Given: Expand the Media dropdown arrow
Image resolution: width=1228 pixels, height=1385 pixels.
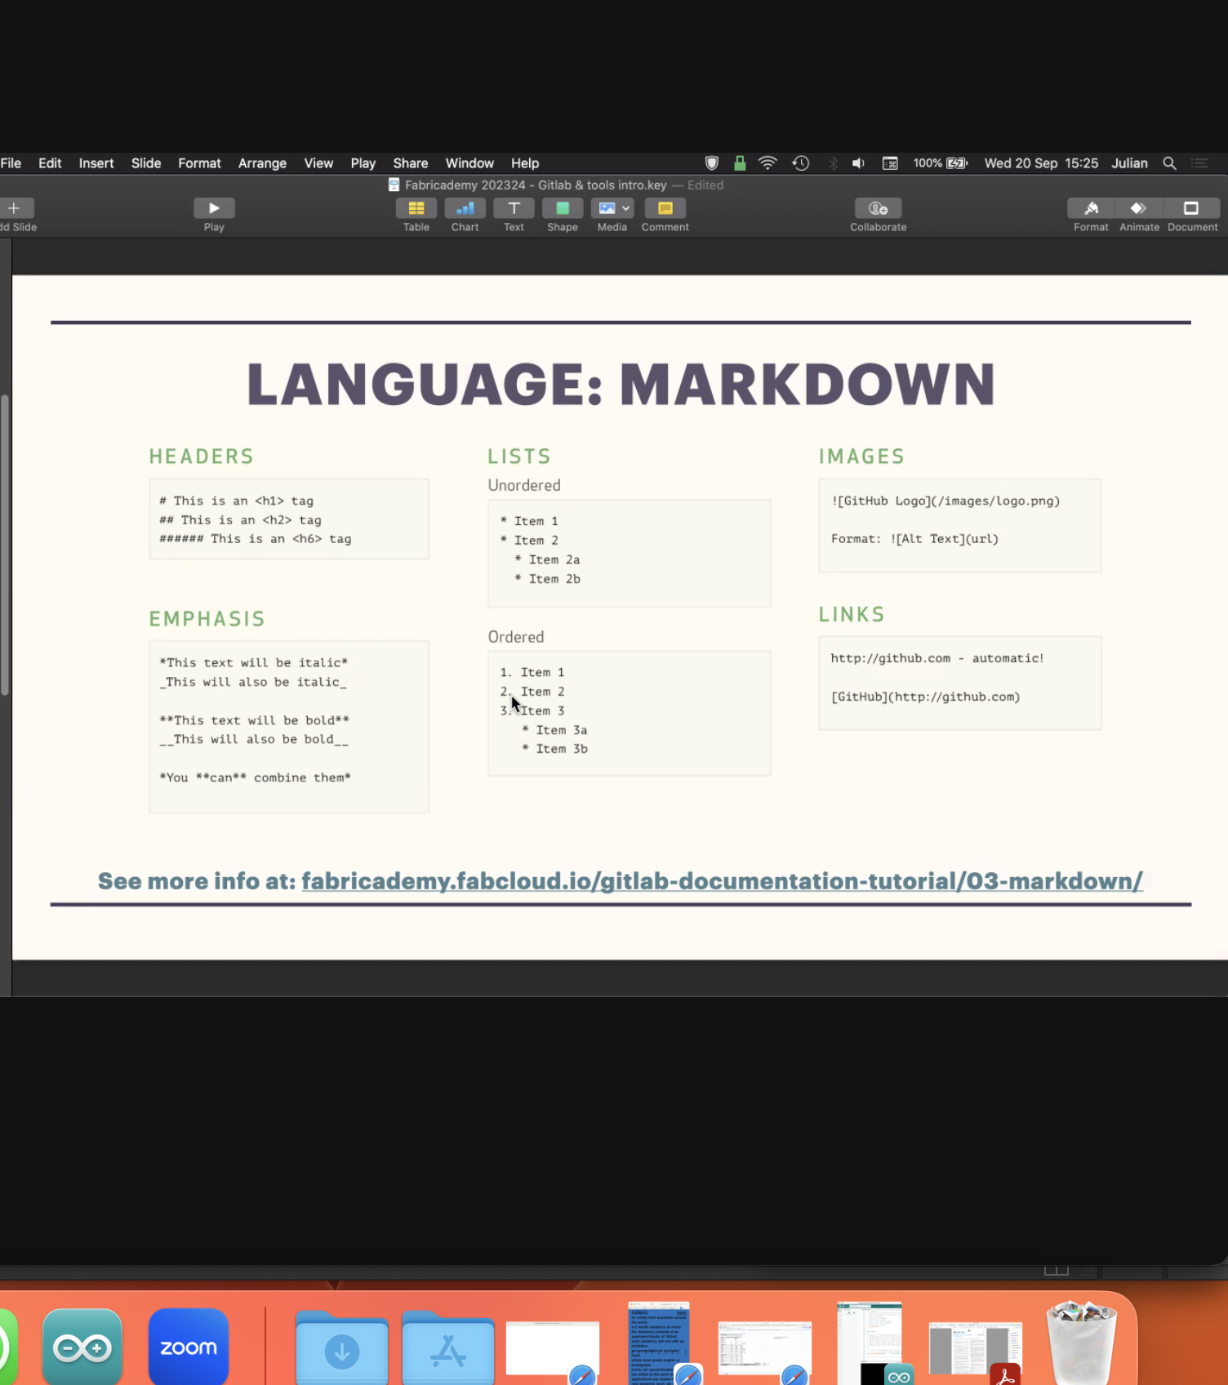Looking at the screenshot, I should tap(626, 208).
